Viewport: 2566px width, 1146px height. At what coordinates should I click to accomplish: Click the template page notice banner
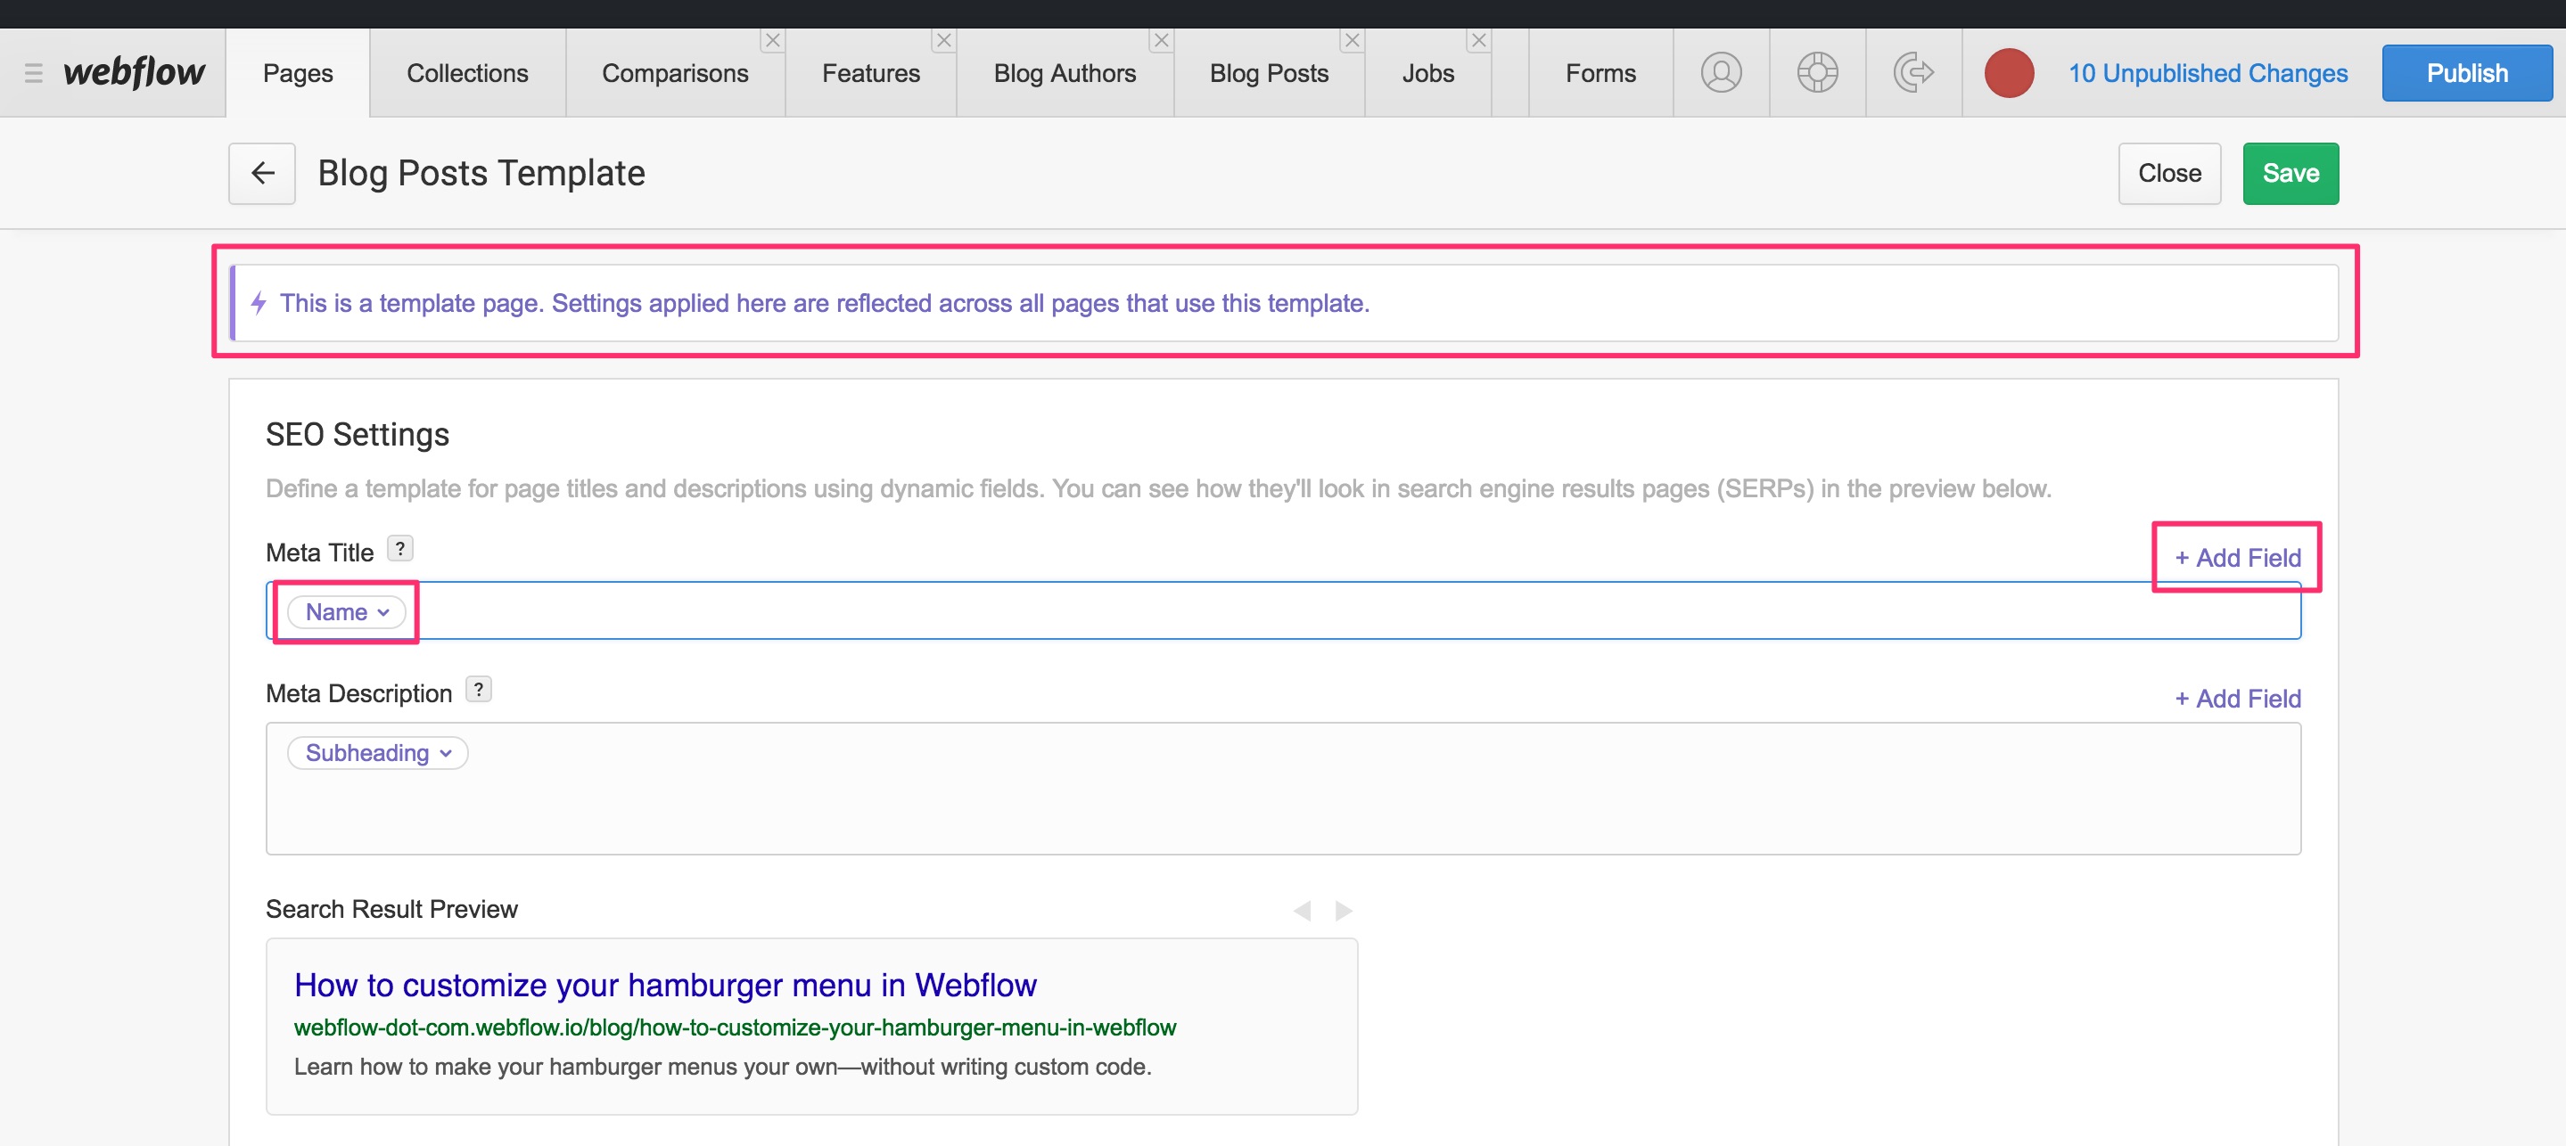1284,303
